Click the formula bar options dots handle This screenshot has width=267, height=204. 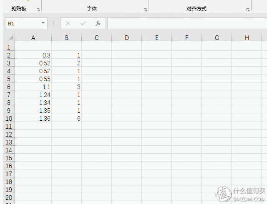(x=54, y=23)
